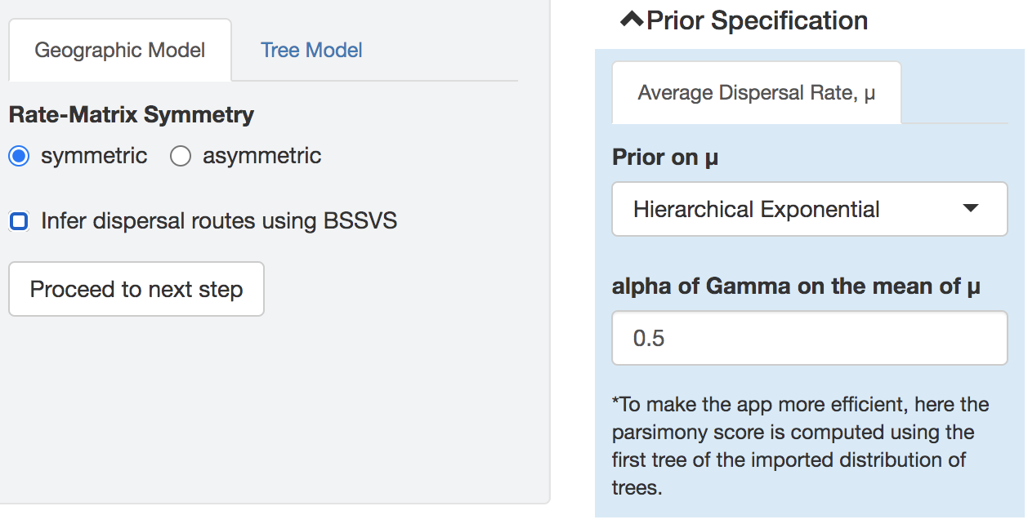The image size is (1028, 524).
Task: Select the symmetric radio button
Action: point(19,156)
